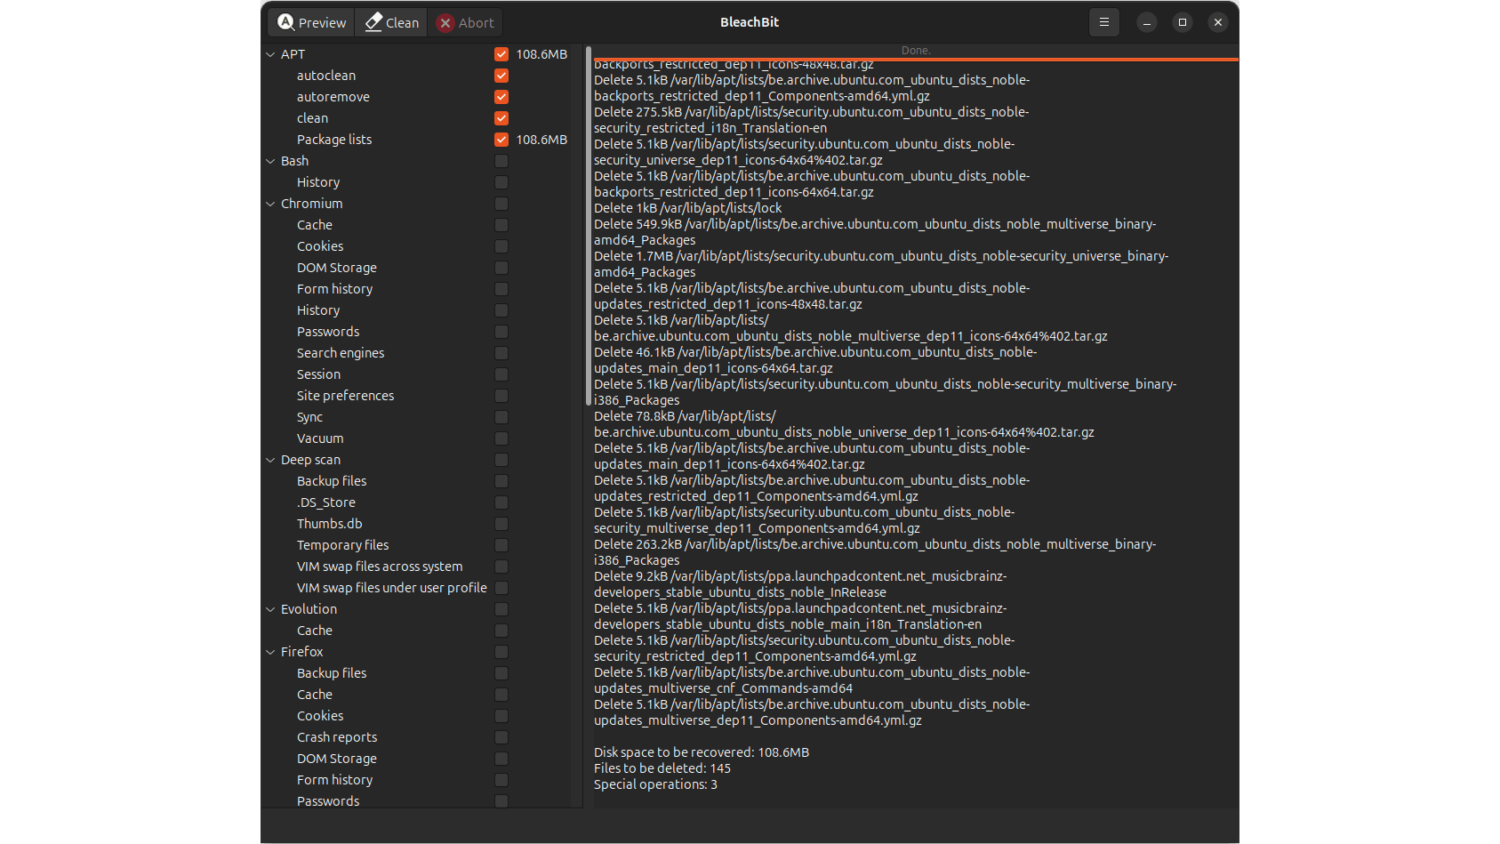Collapse the Chromium group

click(270, 204)
